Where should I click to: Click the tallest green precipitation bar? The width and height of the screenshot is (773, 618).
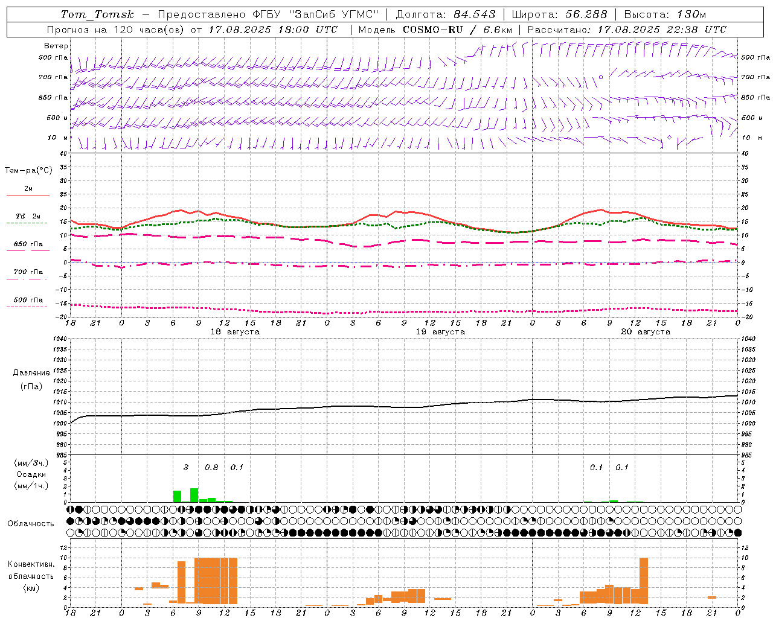click(194, 495)
